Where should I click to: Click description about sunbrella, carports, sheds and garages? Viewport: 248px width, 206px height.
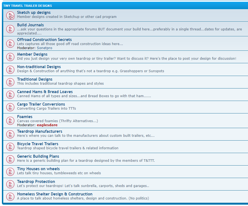tap(83, 186)
